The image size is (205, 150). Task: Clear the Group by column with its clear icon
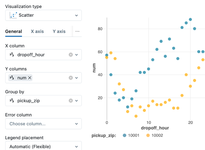pyautogui.click(x=71, y=101)
